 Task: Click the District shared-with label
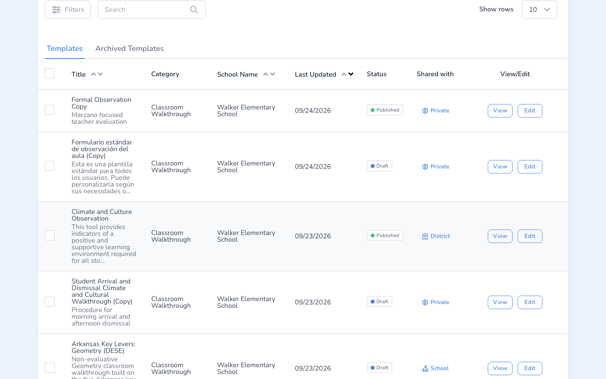click(x=440, y=236)
